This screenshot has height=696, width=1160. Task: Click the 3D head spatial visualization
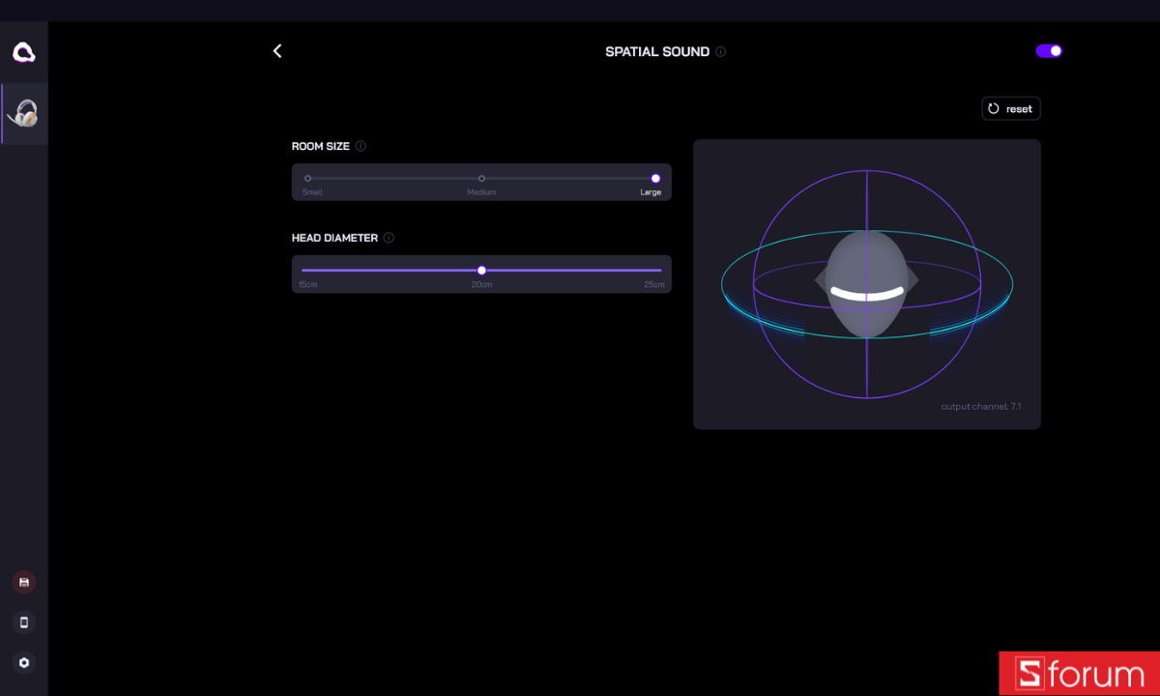click(867, 284)
